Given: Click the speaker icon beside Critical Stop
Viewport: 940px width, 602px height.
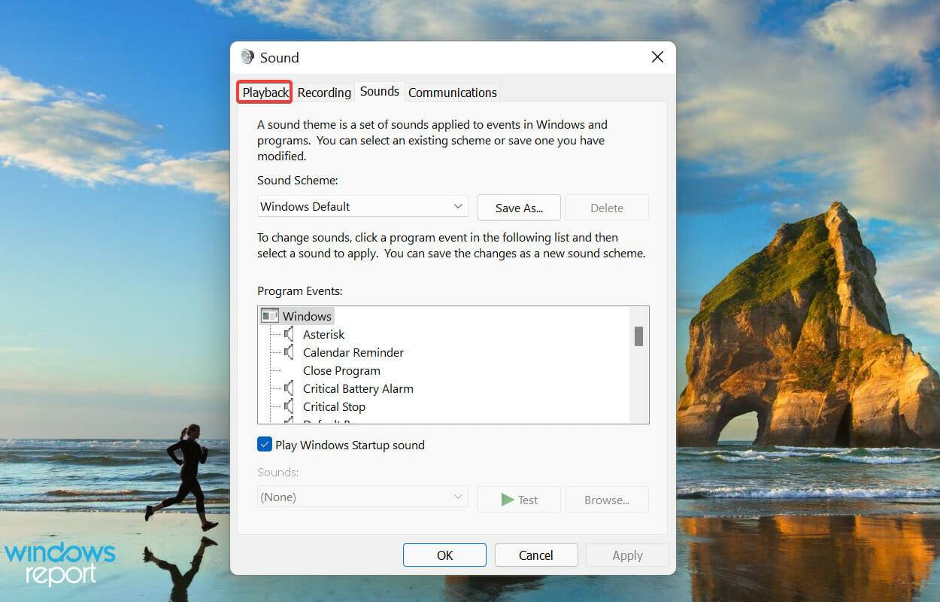Looking at the screenshot, I should (x=291, y=406).
